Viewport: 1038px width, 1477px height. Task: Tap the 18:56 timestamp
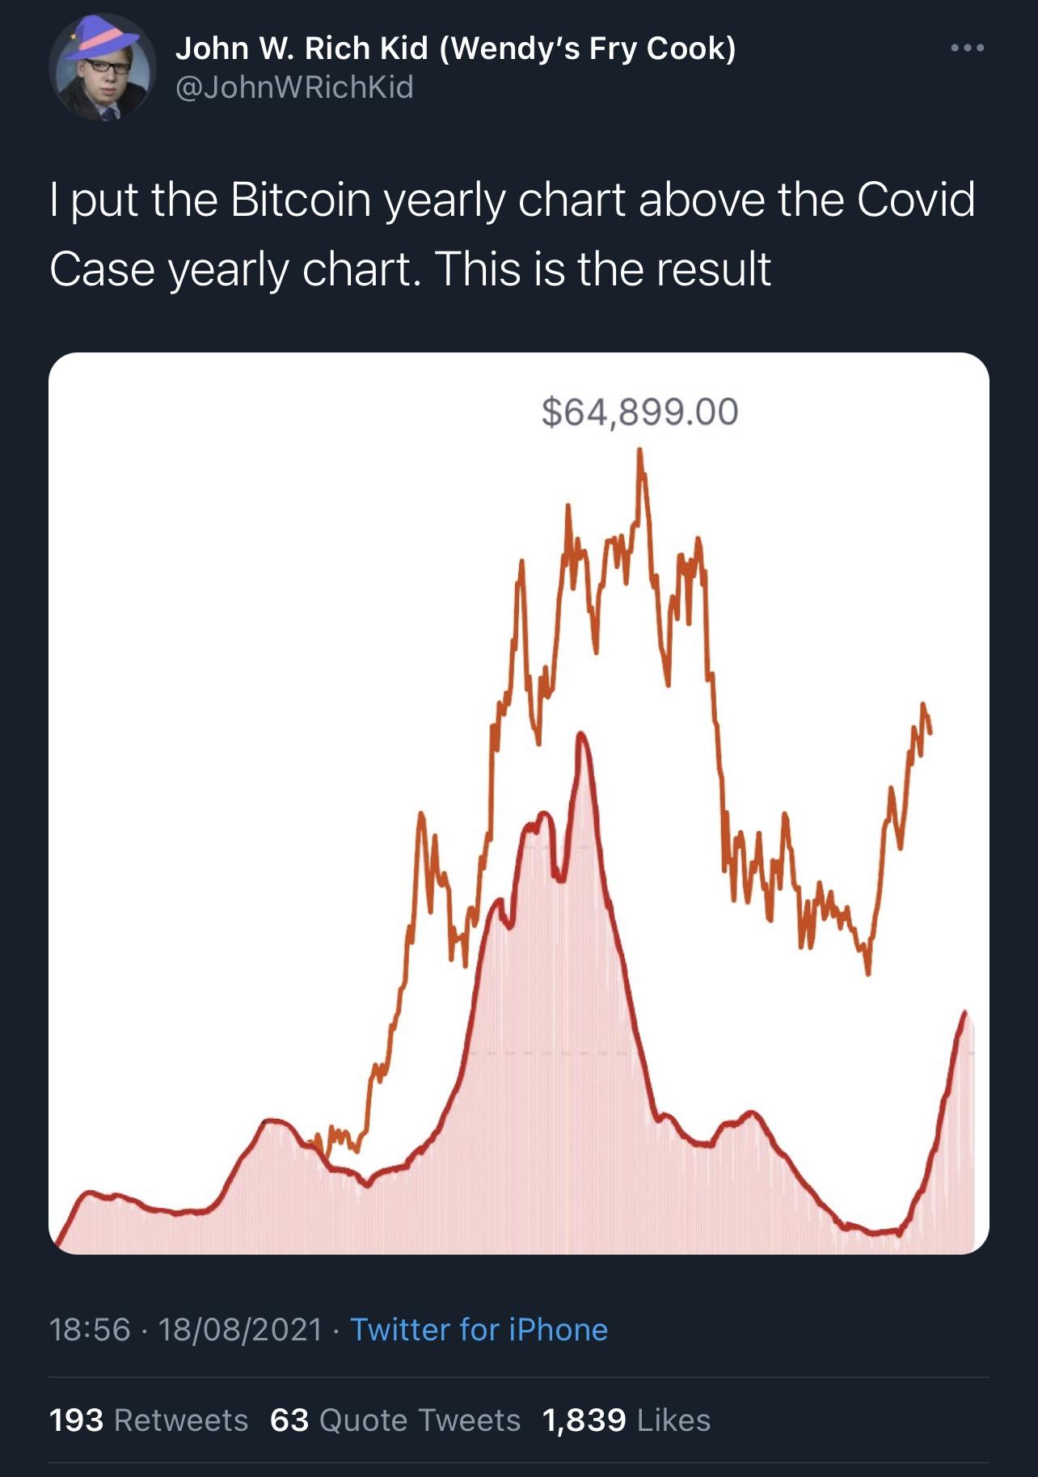(x=90, y=1329)
